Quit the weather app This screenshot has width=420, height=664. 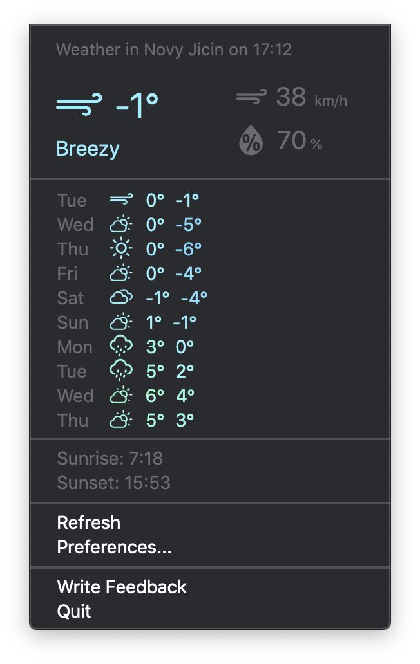(74, 611)
